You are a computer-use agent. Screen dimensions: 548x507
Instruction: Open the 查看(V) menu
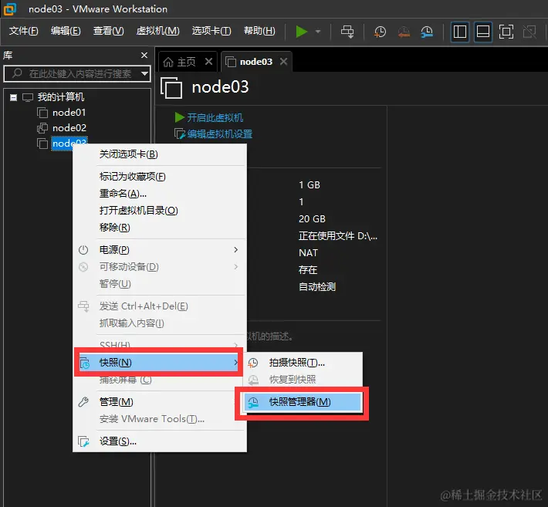coord(108,31)
